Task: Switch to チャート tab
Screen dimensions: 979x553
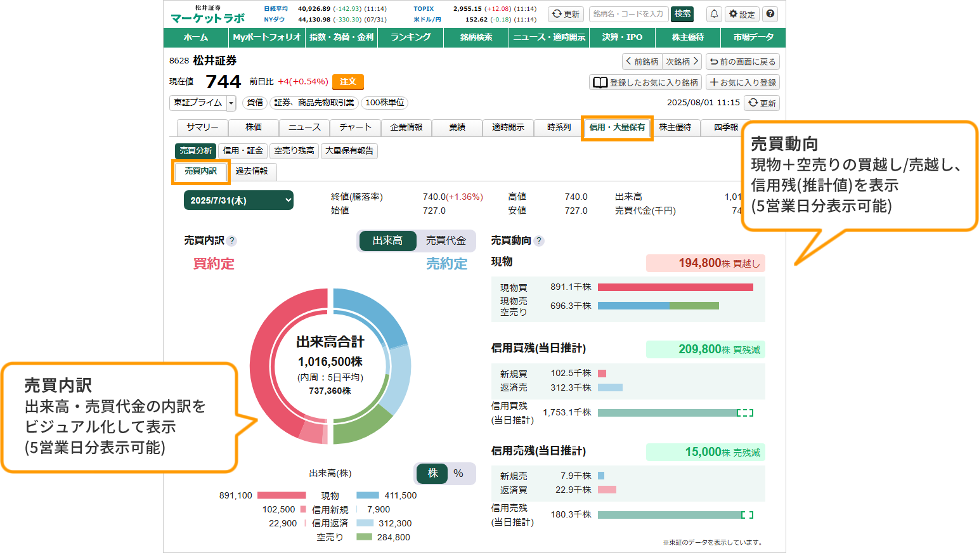Action: click(355, 127)
